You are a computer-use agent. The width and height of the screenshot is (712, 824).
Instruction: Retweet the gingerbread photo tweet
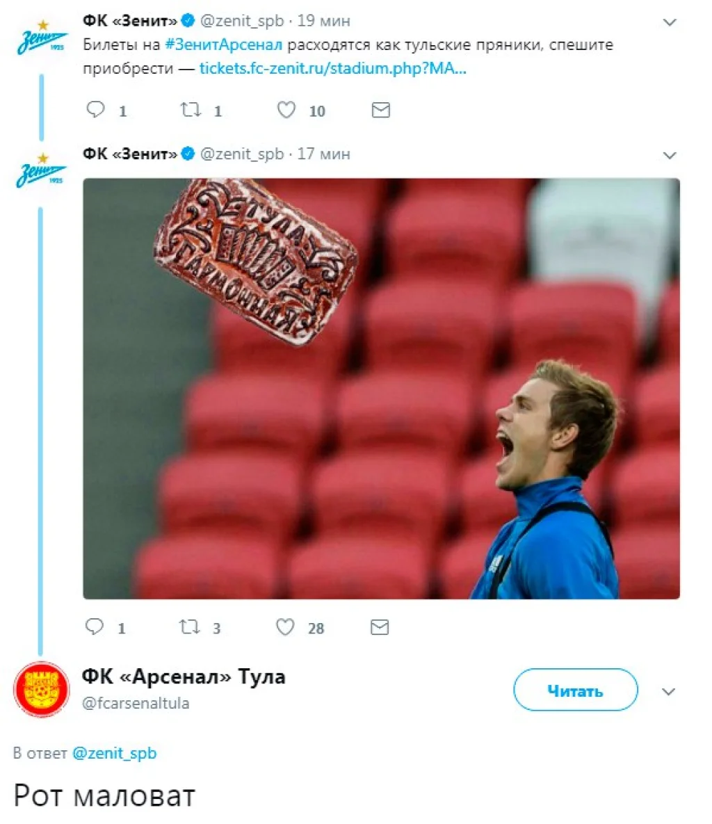190,627
